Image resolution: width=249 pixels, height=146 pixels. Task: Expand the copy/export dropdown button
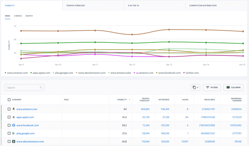point(195,87)
